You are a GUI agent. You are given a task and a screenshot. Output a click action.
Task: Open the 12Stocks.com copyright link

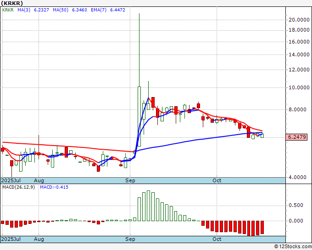[x=293, y=247]
